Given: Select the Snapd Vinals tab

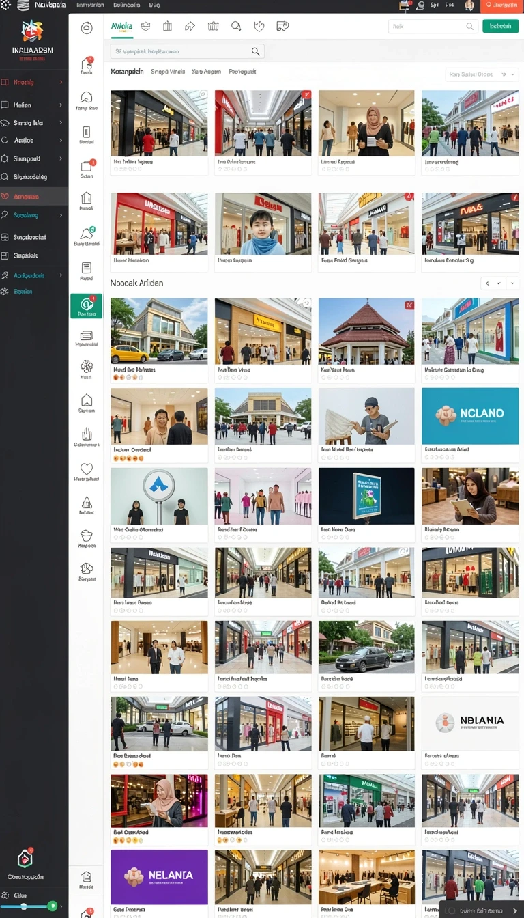Looking at the screenshot, I should pos(168,72).
